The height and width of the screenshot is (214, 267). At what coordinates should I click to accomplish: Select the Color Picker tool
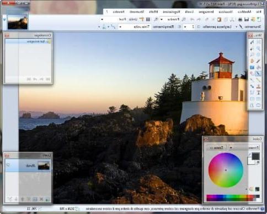(252, 80)
